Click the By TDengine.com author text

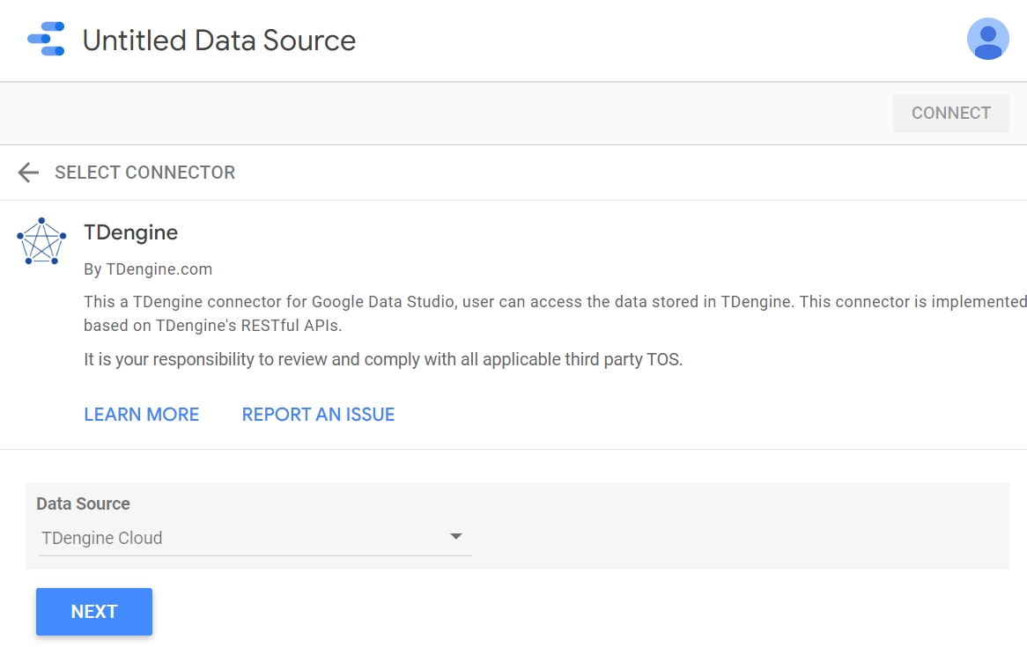click(148, 269)
